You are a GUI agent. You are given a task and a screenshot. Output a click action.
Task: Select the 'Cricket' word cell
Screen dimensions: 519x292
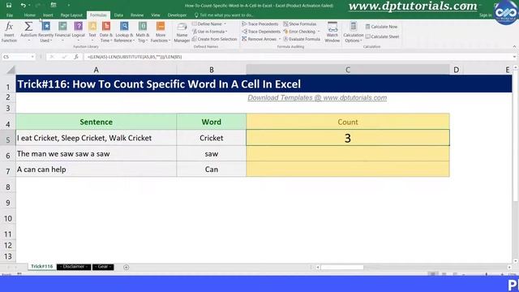click(x=211, y=138)
